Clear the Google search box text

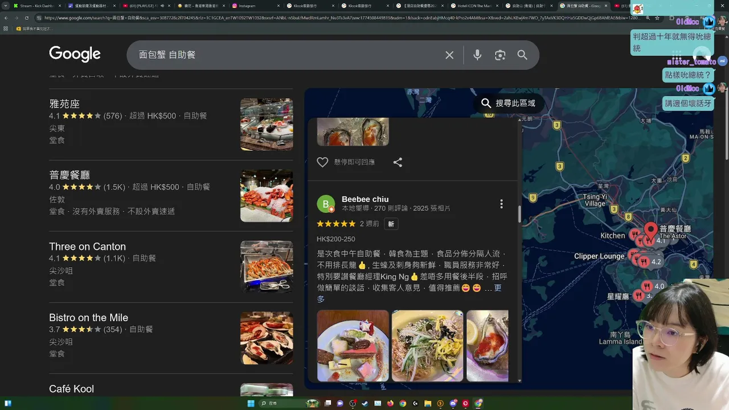tap(449, 55)
